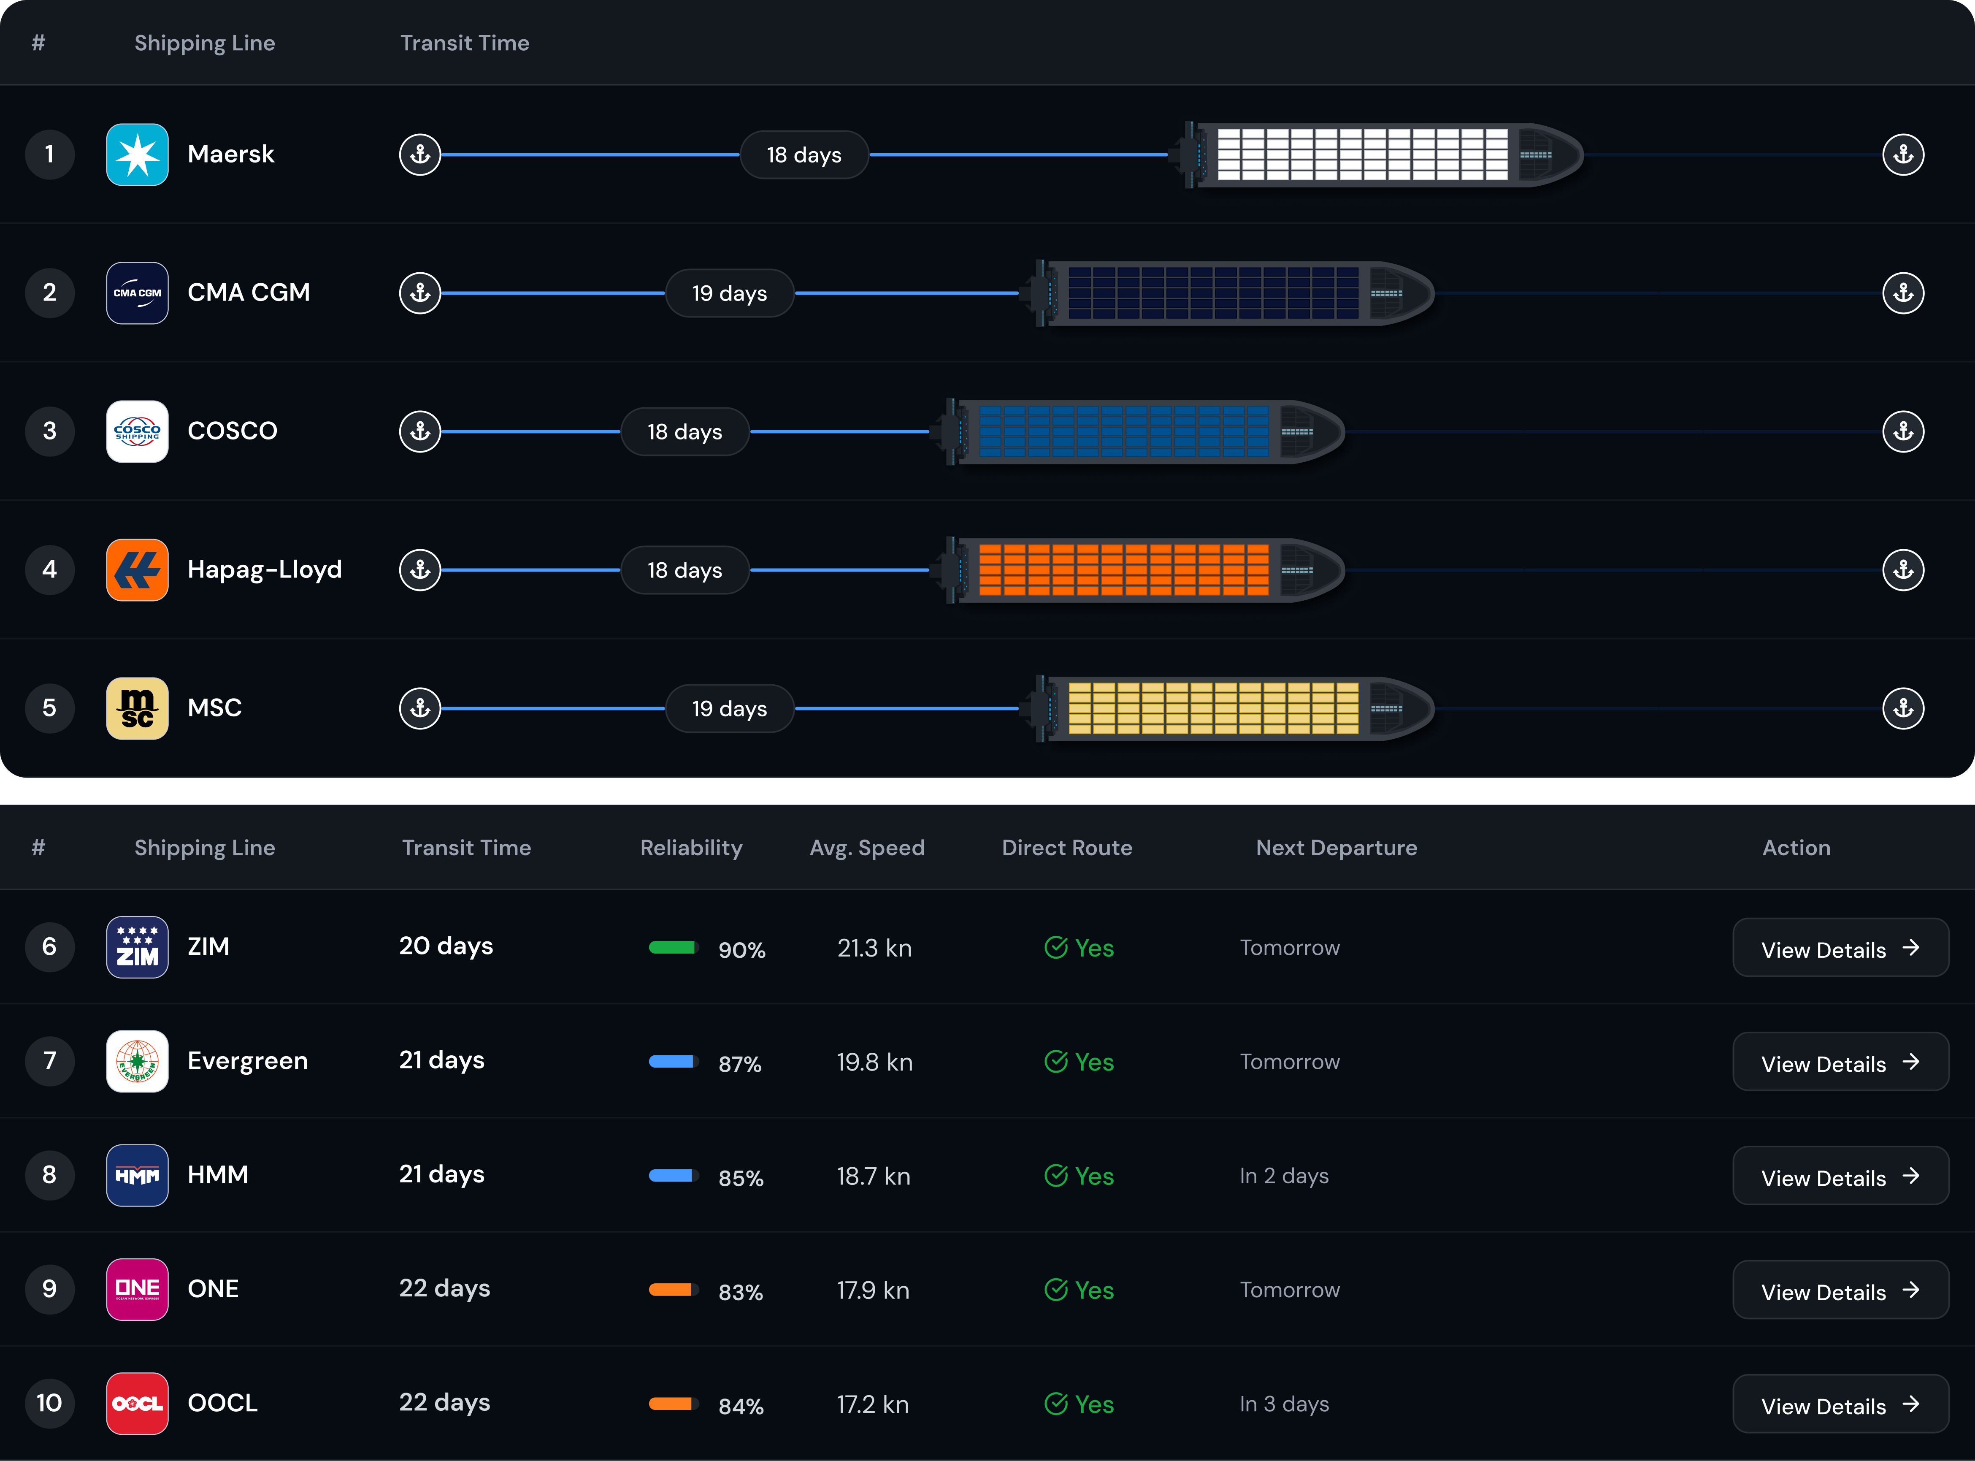Click the ONE logo
1975x1461 pixels.
137,1290
